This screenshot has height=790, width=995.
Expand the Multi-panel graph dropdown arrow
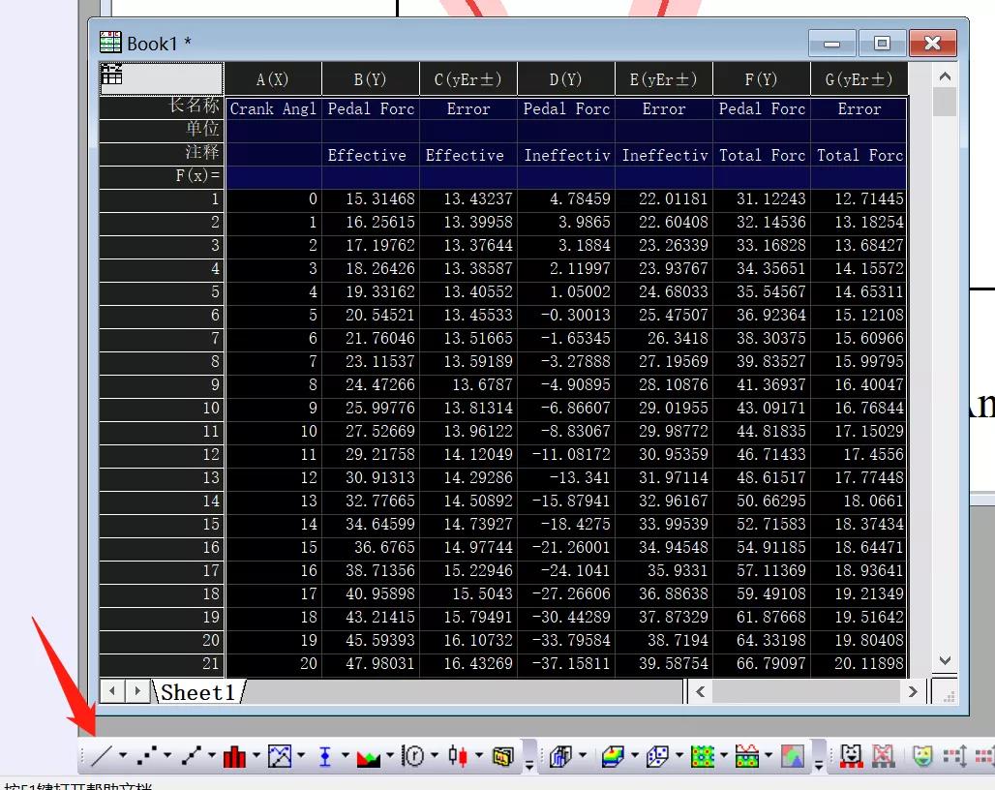pos(301,756)
